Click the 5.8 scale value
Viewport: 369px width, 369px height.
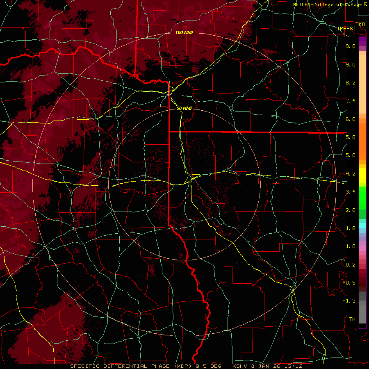coord(351,137)
